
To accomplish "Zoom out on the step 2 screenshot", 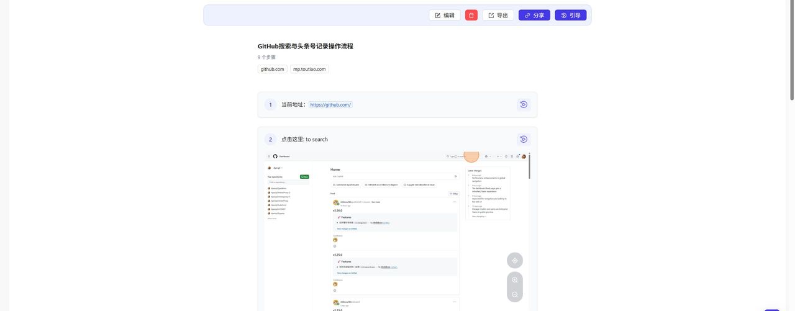I will [x=515, y=294].
